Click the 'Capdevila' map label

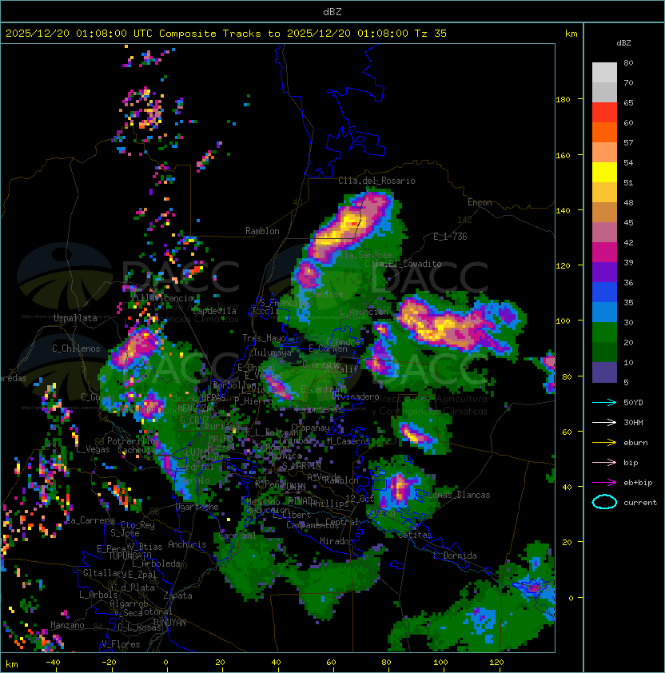tap(214, 311)
